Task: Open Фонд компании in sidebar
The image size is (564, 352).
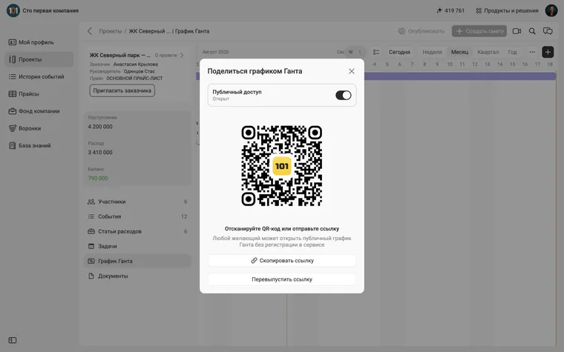Action: tap(39, 111)
